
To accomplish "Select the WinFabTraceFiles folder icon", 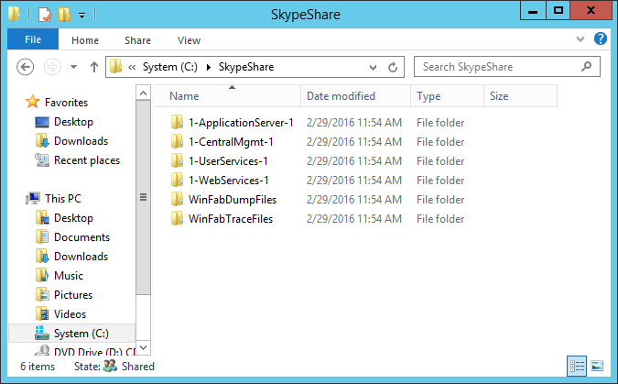I will 177,218.
